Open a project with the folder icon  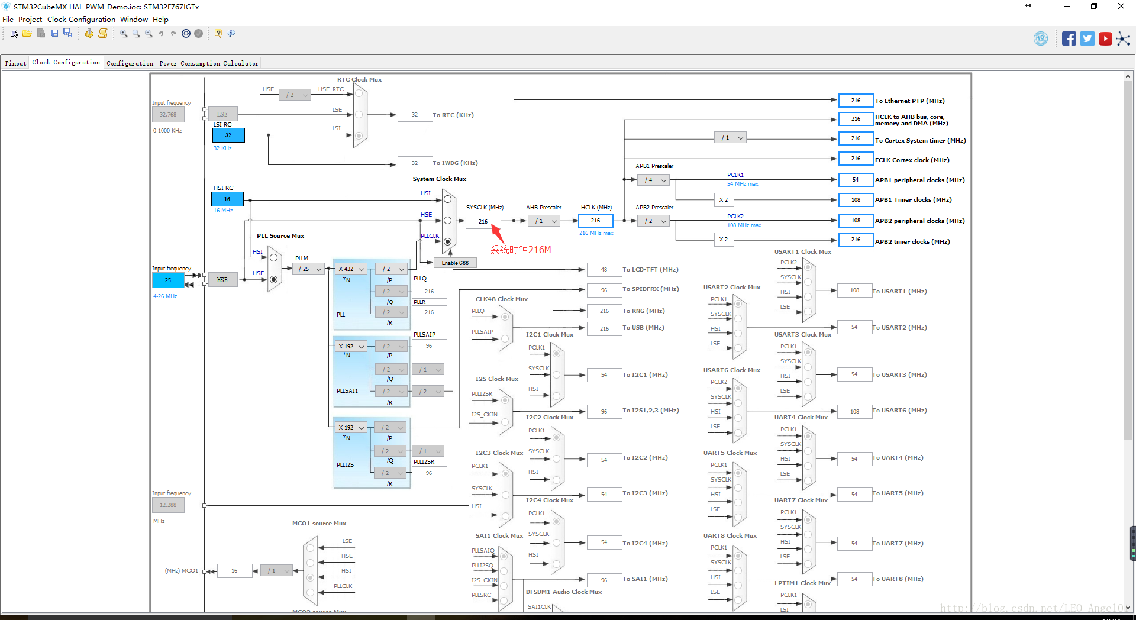coord(27,33)
